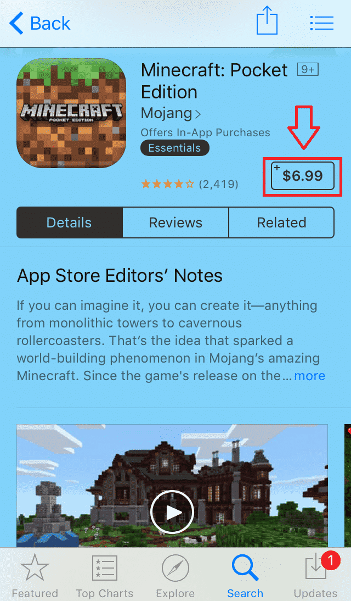The height and width of the screenshot is (601, 351).
Task: Tap the Minecraft Pocket Edition app icon
Action: (71, 113)
